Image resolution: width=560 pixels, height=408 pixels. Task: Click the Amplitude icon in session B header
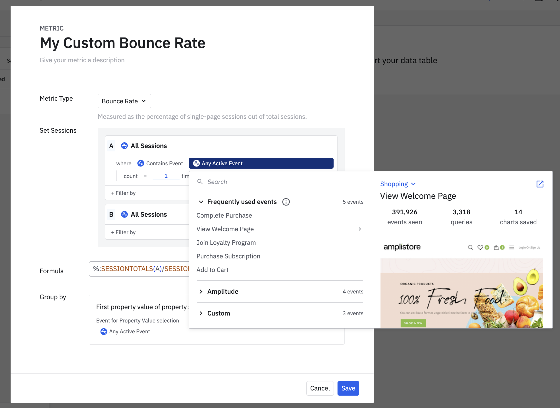[x=124, y=215]
